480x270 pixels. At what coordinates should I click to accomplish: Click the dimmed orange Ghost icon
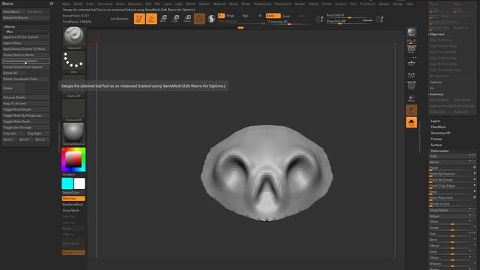412,110
